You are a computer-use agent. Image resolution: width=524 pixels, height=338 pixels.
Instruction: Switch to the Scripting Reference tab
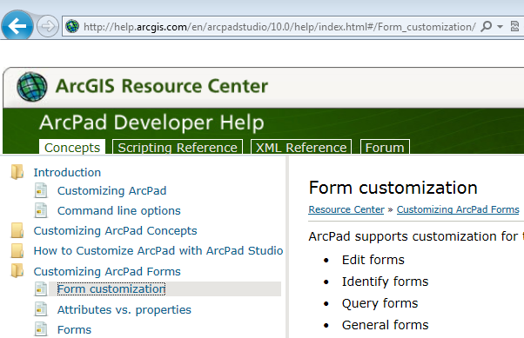click(178, 147)
